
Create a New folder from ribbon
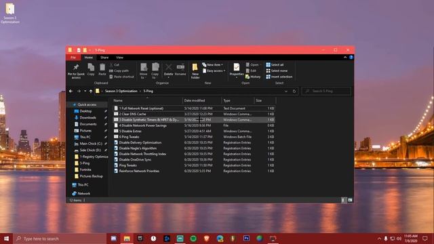point(195,70)
